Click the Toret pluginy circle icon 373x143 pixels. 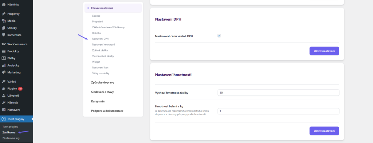[4, 119]
